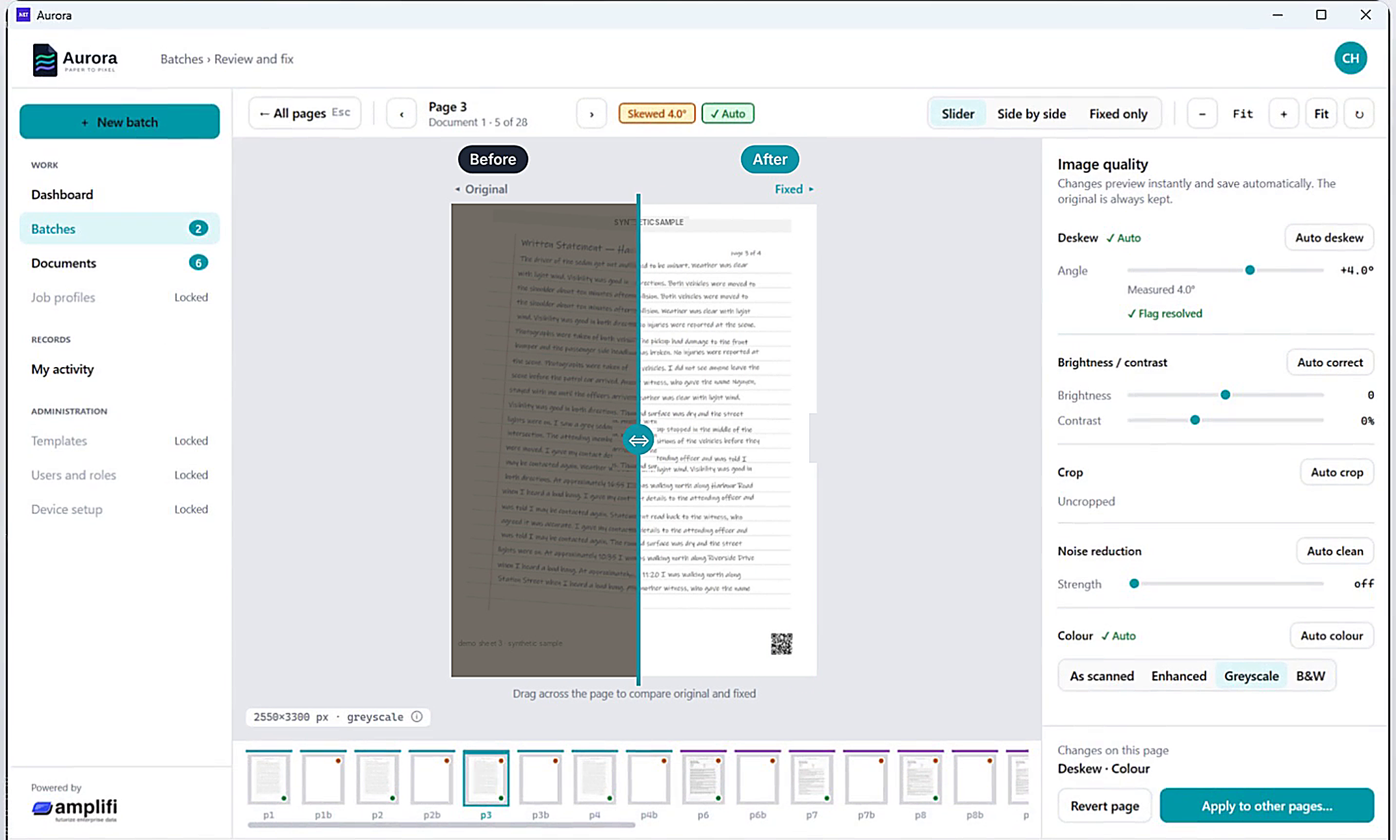Choose Enhanced colour mode
This screenshot has width=1396, height=840.
(x=1178, y=676)
